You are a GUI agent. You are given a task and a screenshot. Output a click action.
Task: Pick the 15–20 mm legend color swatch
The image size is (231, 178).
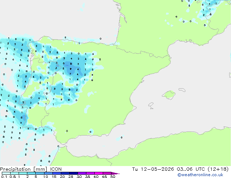(56, 173)
